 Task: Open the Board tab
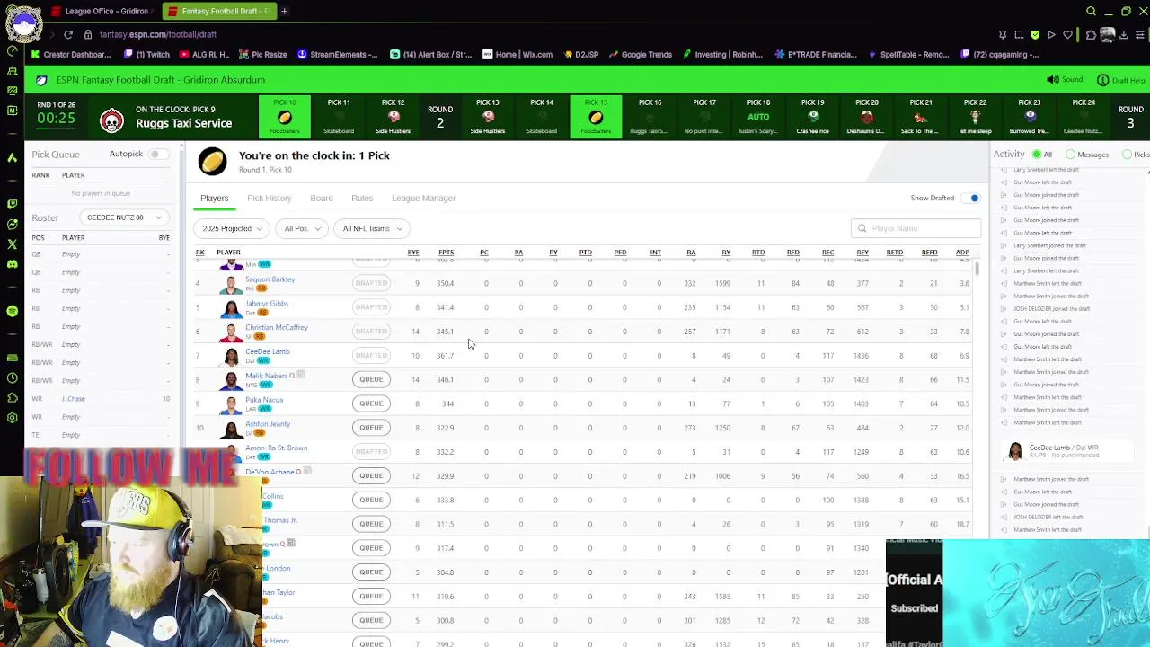click(x=322, y=198)
